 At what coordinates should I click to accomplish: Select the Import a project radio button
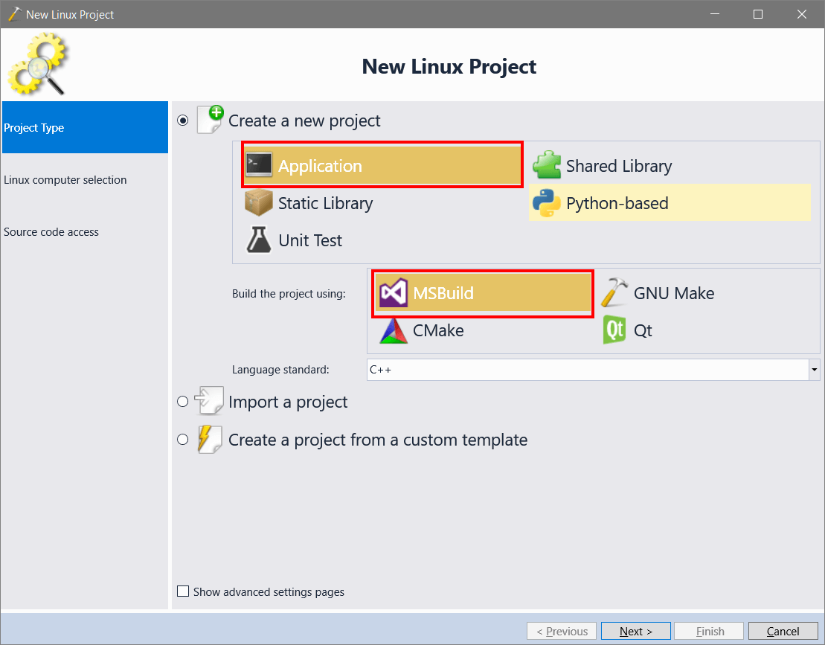pyautogui.click(x=182, y=402)
